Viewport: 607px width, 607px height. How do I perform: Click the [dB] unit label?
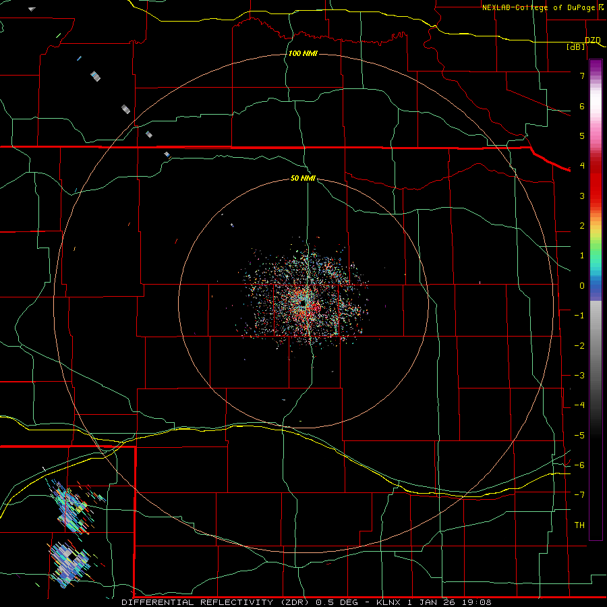pos(576,47)
